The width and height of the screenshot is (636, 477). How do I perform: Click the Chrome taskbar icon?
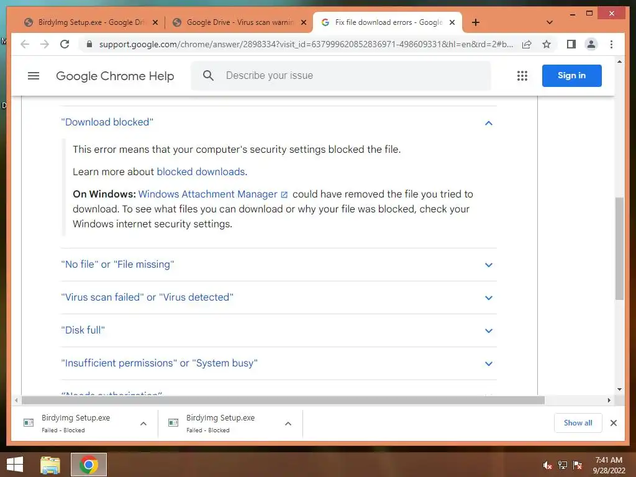[88, 465]
